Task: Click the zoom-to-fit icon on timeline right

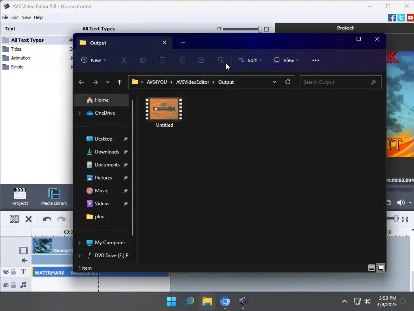Action: pos(405,219)
